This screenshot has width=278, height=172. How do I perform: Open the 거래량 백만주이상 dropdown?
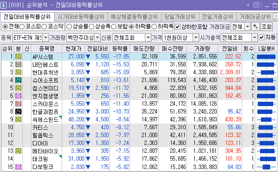97,38
